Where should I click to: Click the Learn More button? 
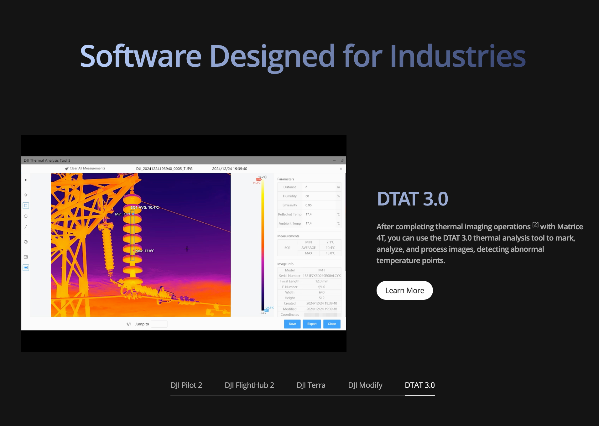click(x=405, y=290)
